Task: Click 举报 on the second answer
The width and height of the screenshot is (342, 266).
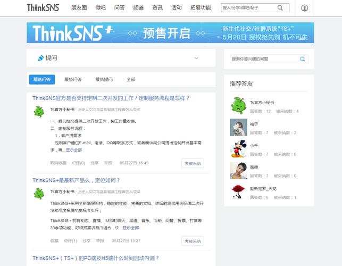Action: click(x=100, y=240)
